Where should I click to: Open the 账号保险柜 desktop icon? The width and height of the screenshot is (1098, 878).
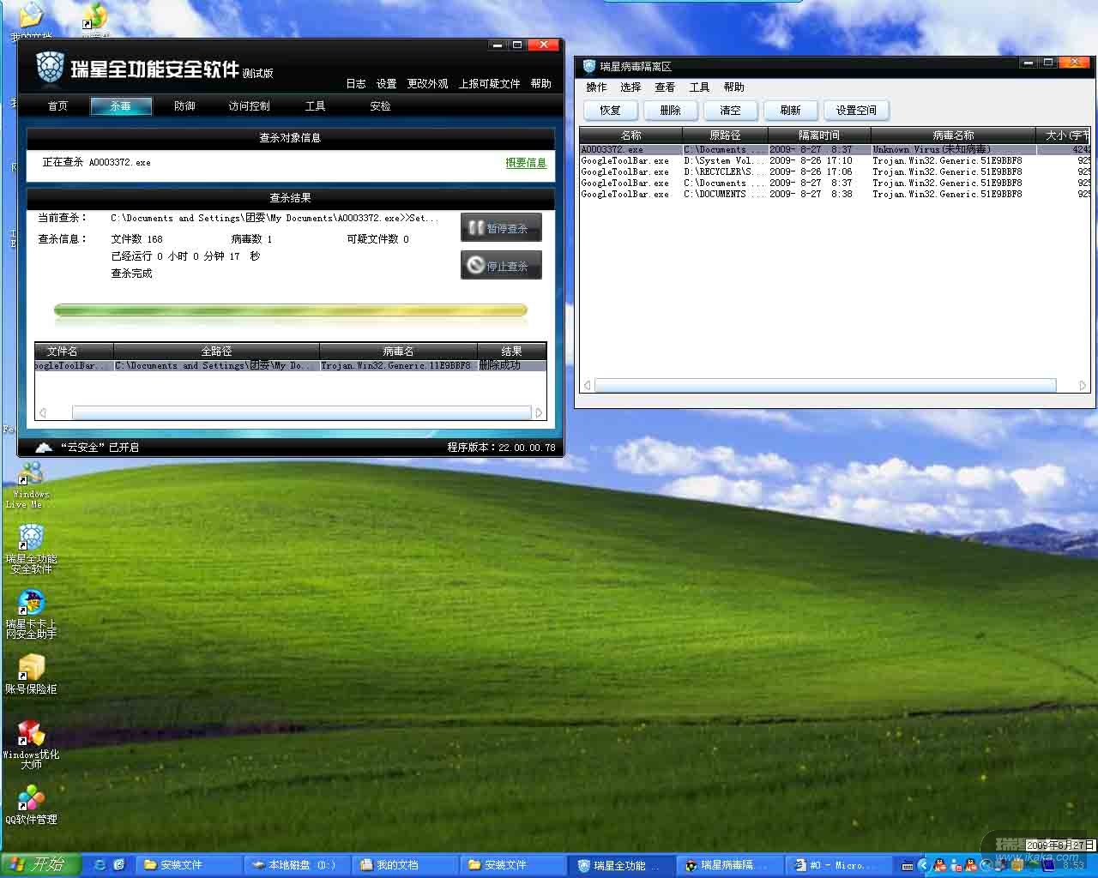coord(31,674)
